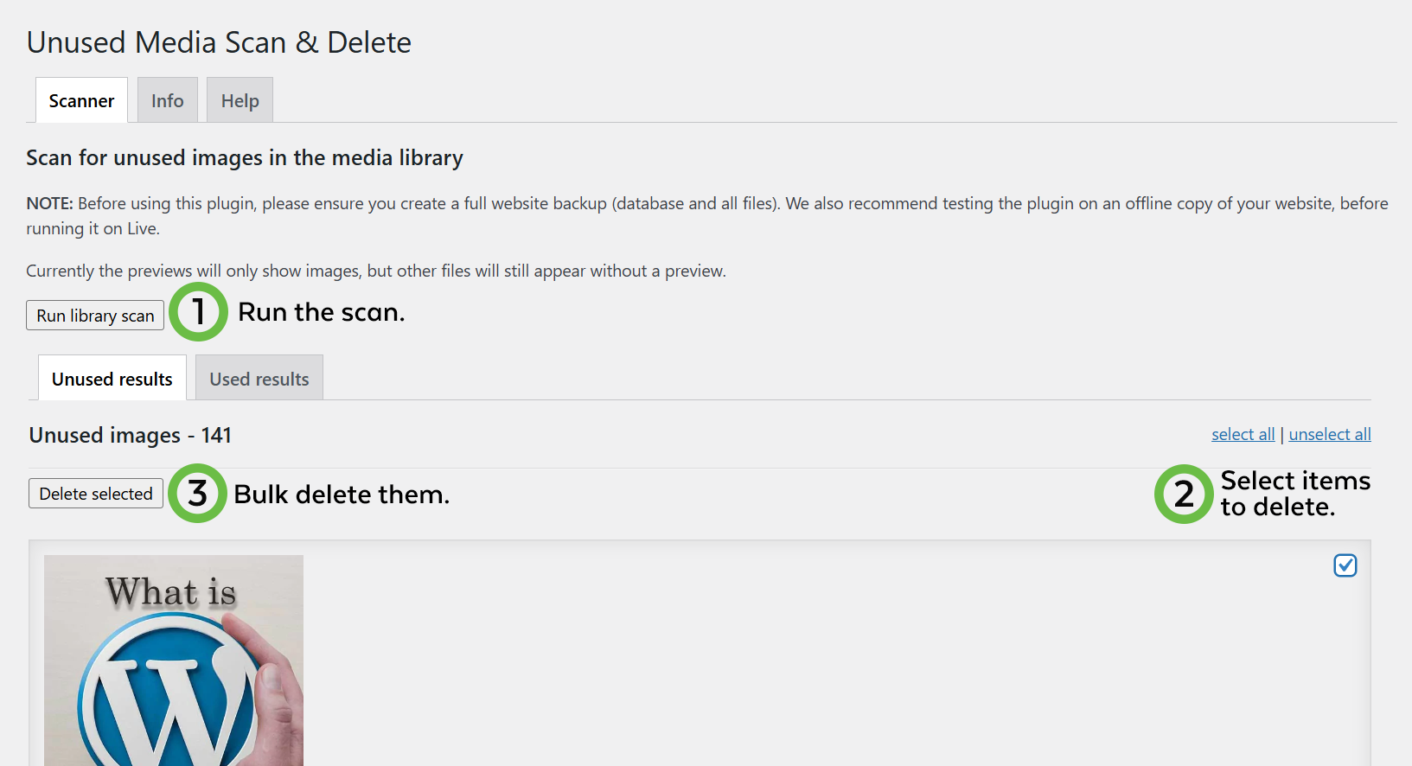1412x766 pixels.
Task: Show the Unused results tab
Action: [112, 380]
